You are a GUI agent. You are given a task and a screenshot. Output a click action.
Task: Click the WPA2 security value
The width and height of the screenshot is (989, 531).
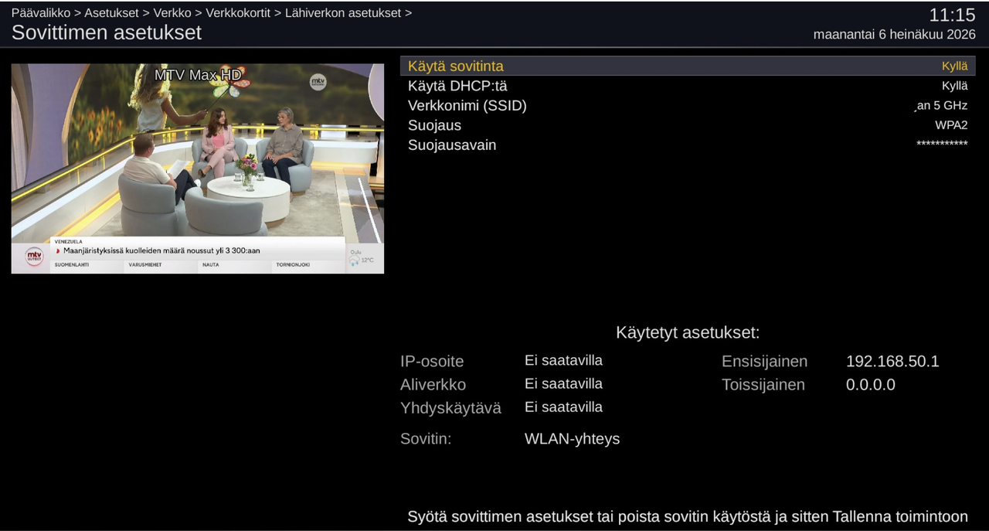951,125
